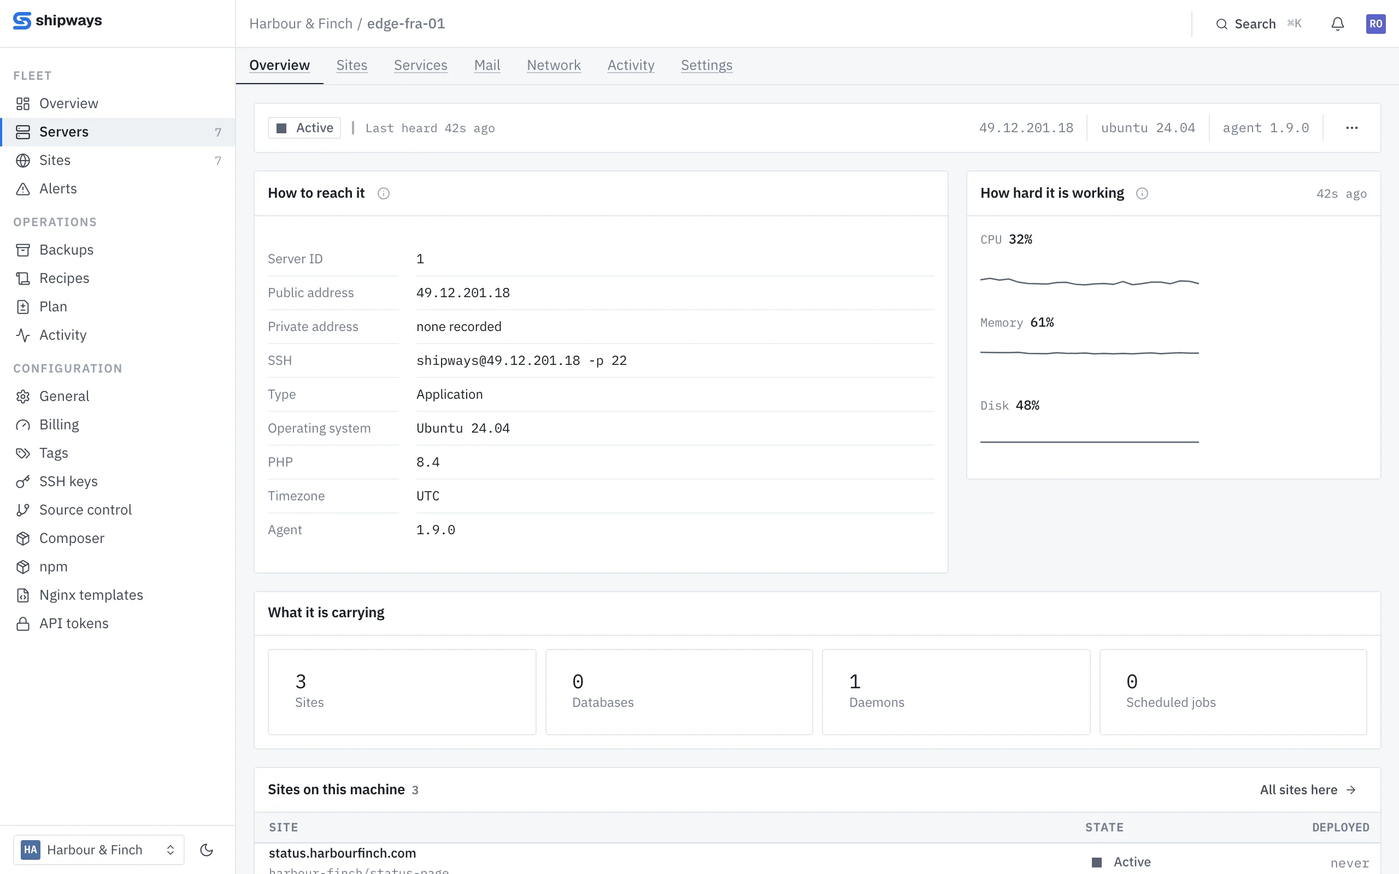
Task: Click the 1 Daemons card
Action: tap(956, 692)
